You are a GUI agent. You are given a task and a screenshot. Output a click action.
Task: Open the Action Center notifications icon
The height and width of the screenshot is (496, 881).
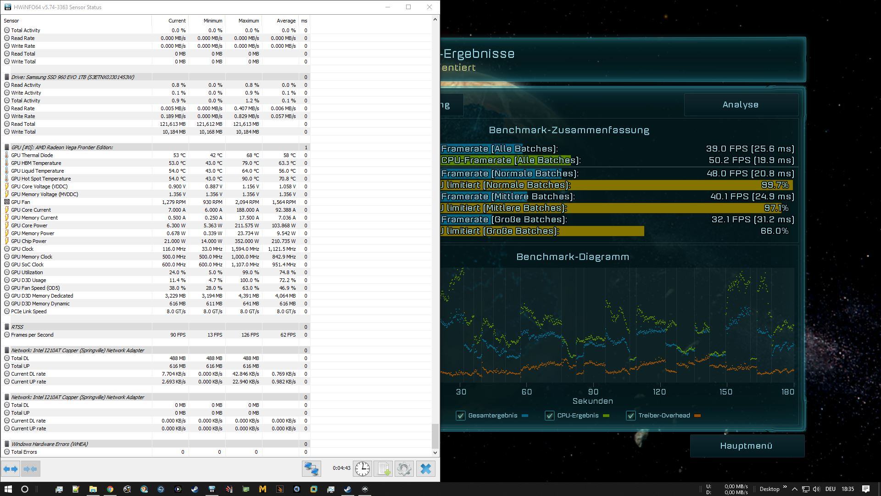(866, 489)
